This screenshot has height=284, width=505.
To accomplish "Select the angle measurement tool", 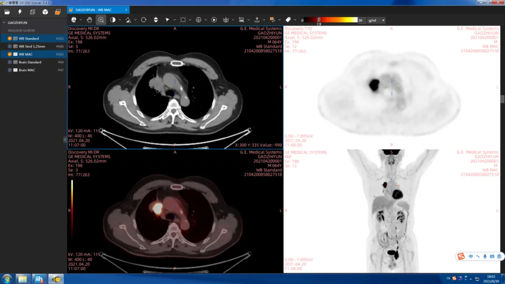I will click(x=128, y=20).
